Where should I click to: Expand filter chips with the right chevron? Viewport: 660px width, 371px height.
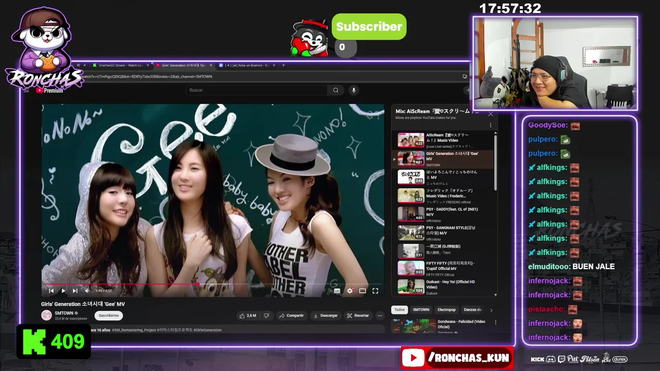[491, 310]
